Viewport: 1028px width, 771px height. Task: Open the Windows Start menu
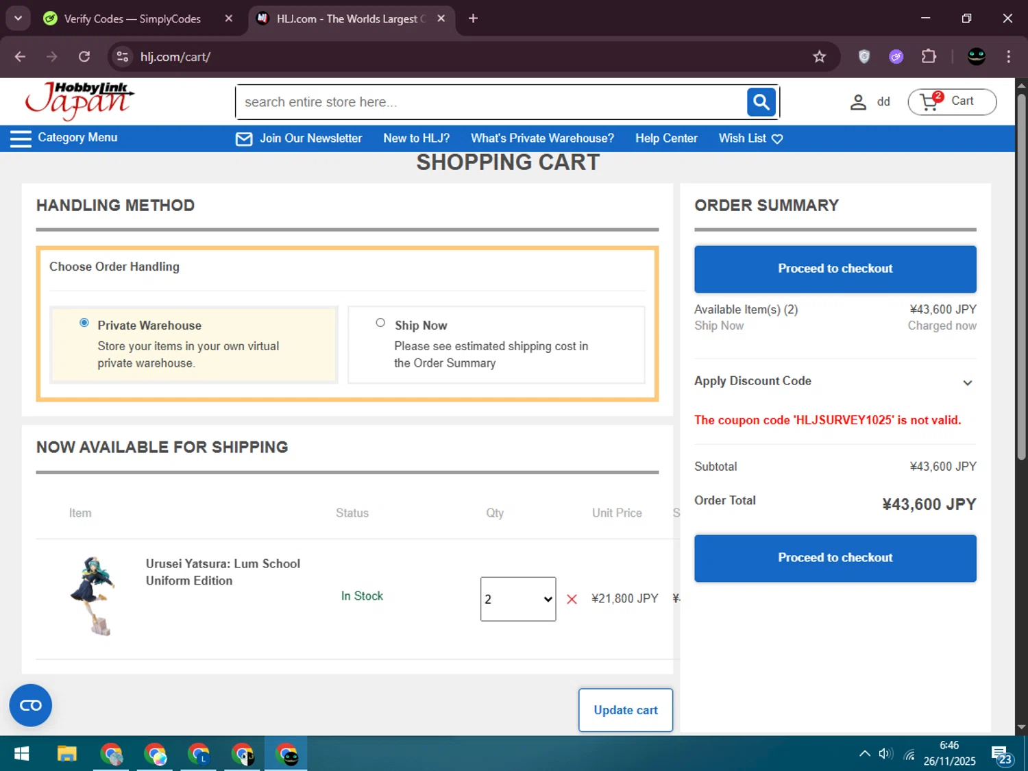[21, 755]
